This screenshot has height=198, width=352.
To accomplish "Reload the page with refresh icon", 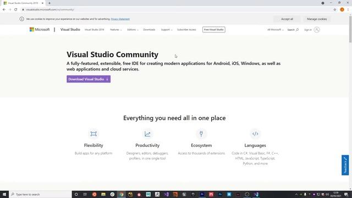I will (16, 10).
